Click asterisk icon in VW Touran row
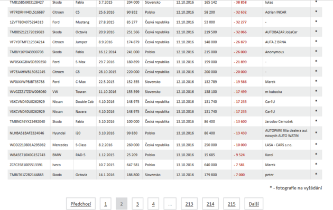 316,91
